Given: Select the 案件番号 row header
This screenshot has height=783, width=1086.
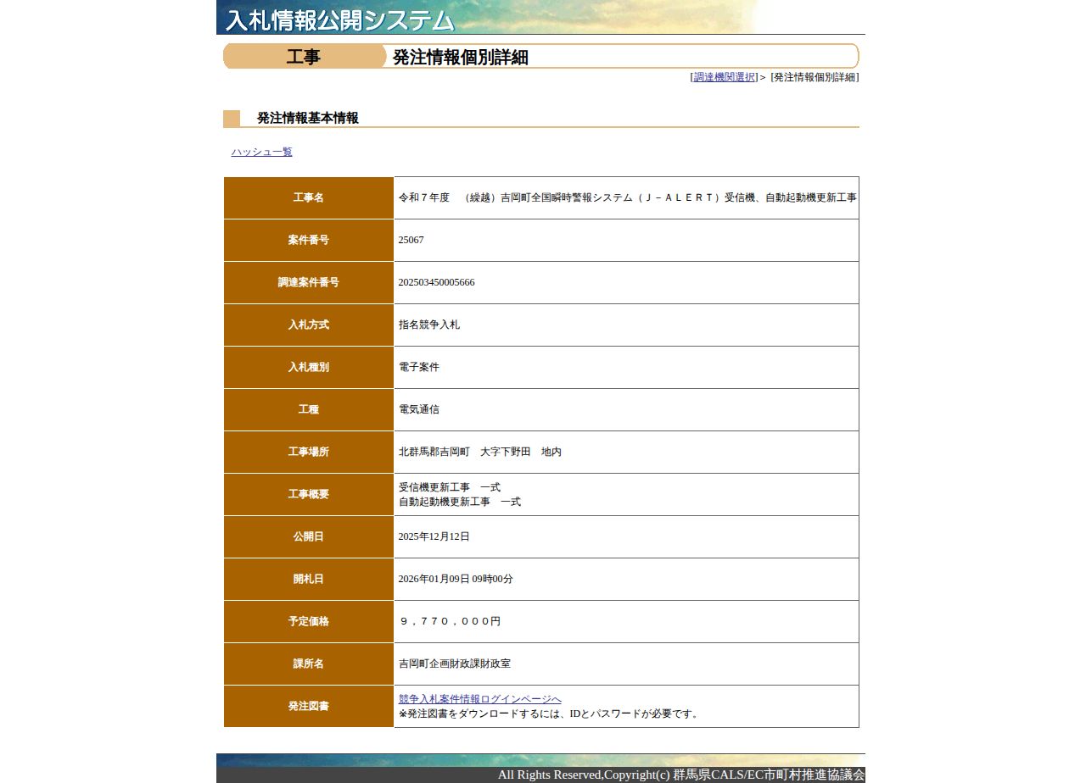Looking at the screenshot, I should (309, 240).
